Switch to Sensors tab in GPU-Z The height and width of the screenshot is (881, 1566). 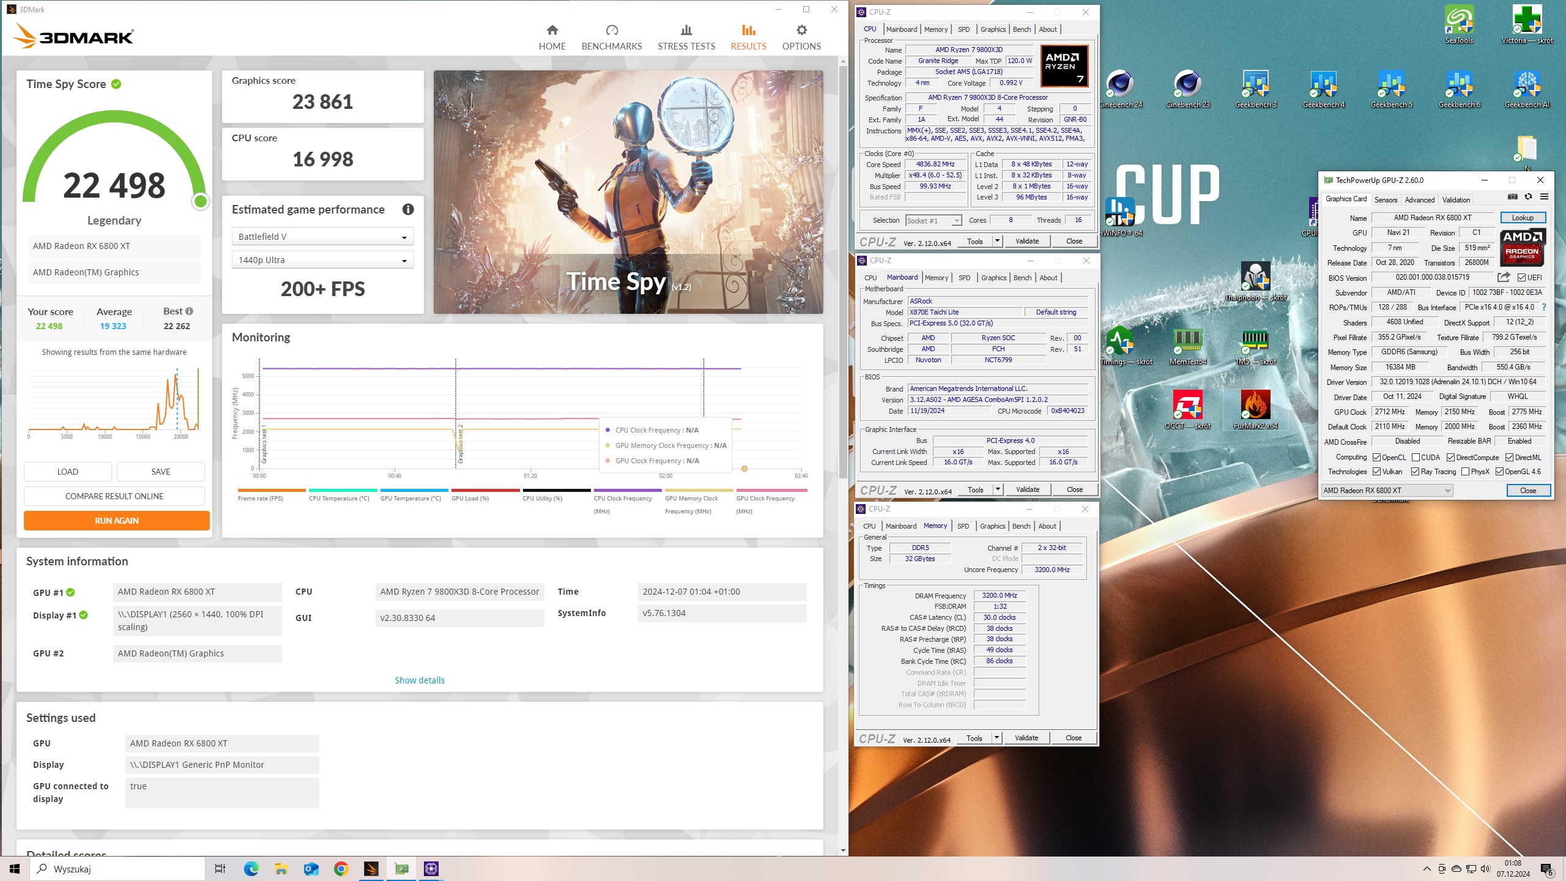1386,200
